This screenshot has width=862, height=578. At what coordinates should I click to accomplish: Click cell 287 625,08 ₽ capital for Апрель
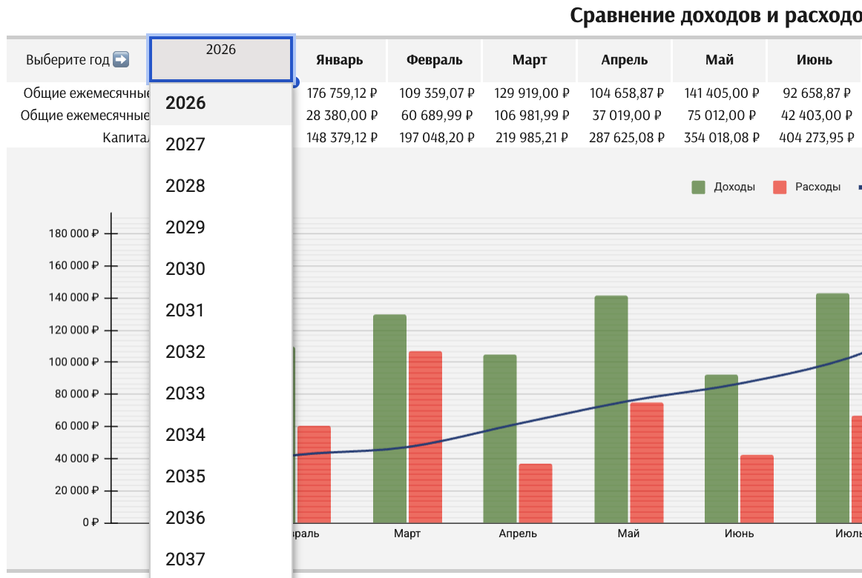(627, 138)
